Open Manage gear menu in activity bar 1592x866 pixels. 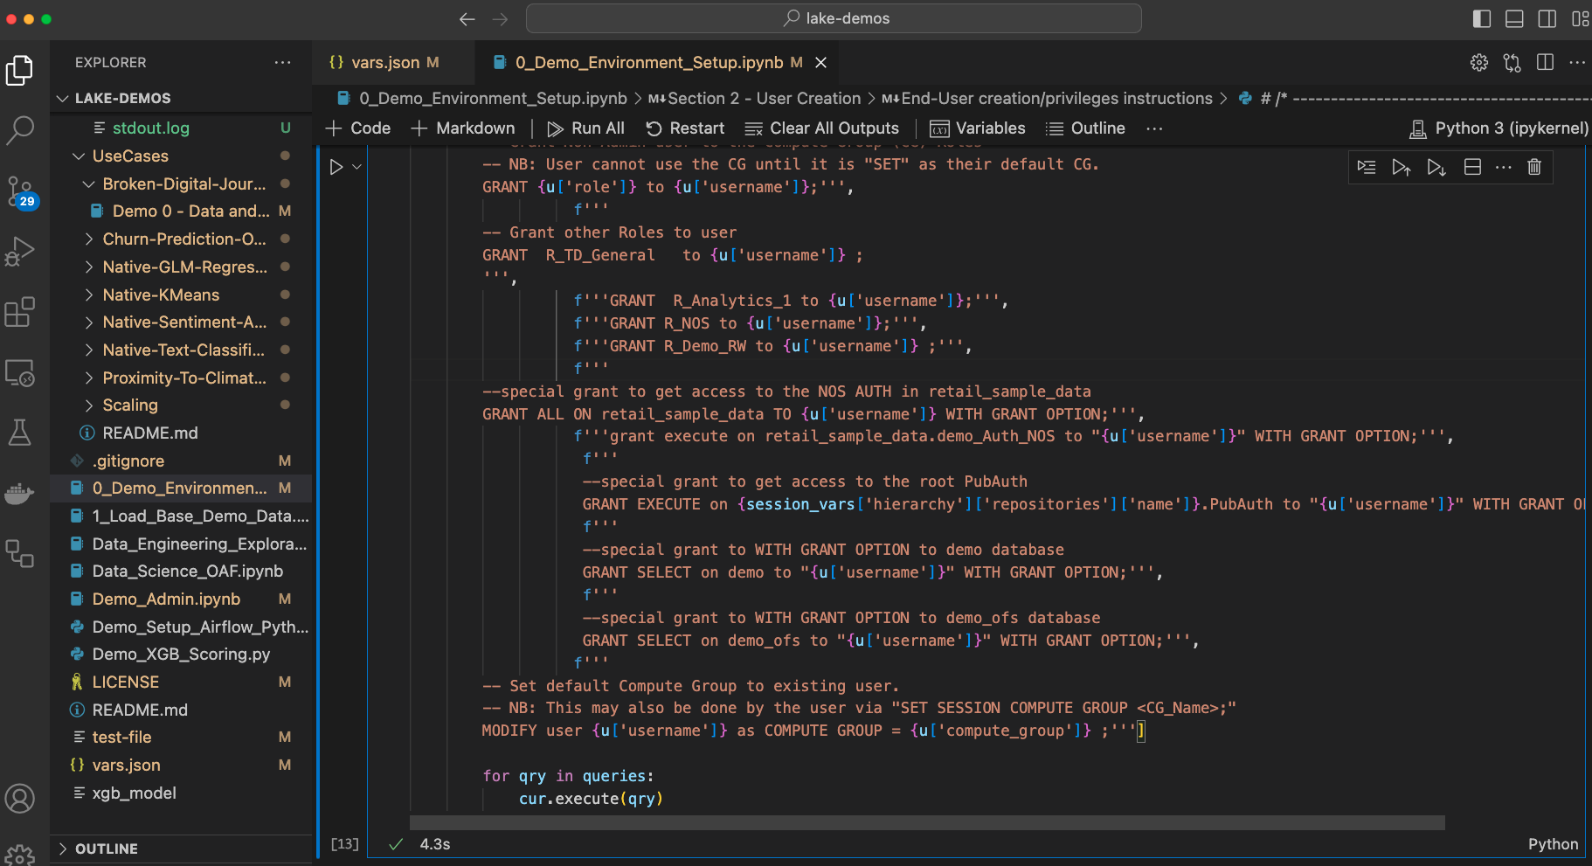(19, 855)
